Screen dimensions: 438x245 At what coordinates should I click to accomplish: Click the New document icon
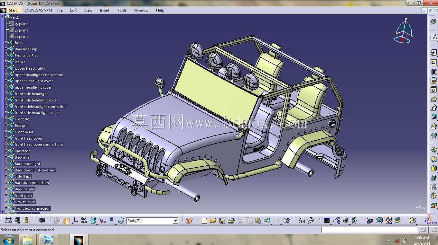[x=204, y=221]
